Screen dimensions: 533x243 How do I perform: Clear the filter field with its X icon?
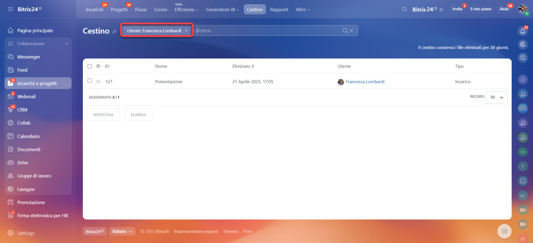351,30
